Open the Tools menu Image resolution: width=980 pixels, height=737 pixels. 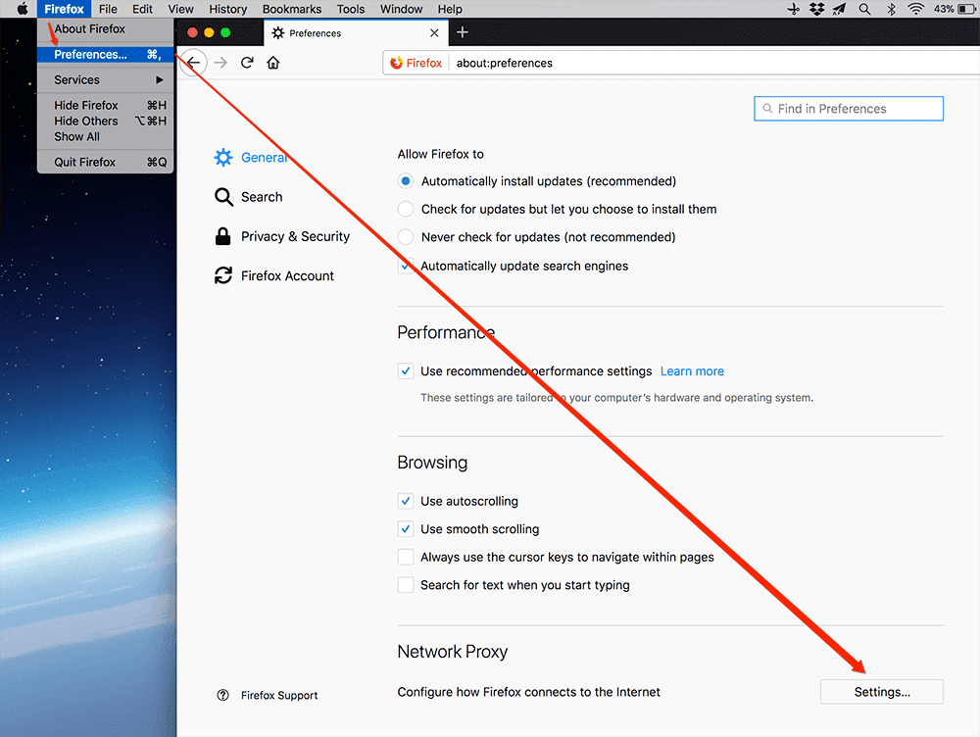(x=351, y=9)
